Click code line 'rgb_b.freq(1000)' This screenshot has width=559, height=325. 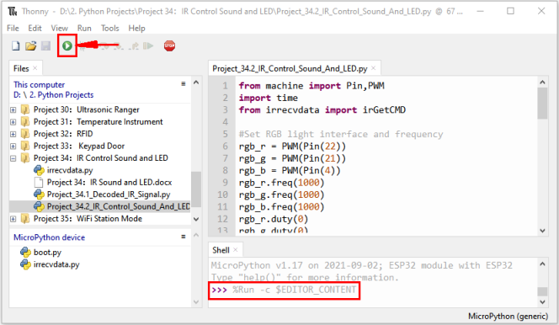281,207
